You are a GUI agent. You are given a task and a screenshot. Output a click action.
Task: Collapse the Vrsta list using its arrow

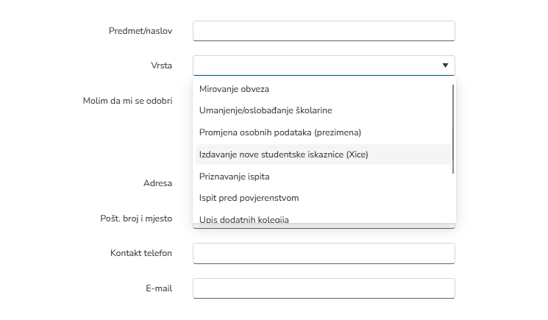pos(445,65)
